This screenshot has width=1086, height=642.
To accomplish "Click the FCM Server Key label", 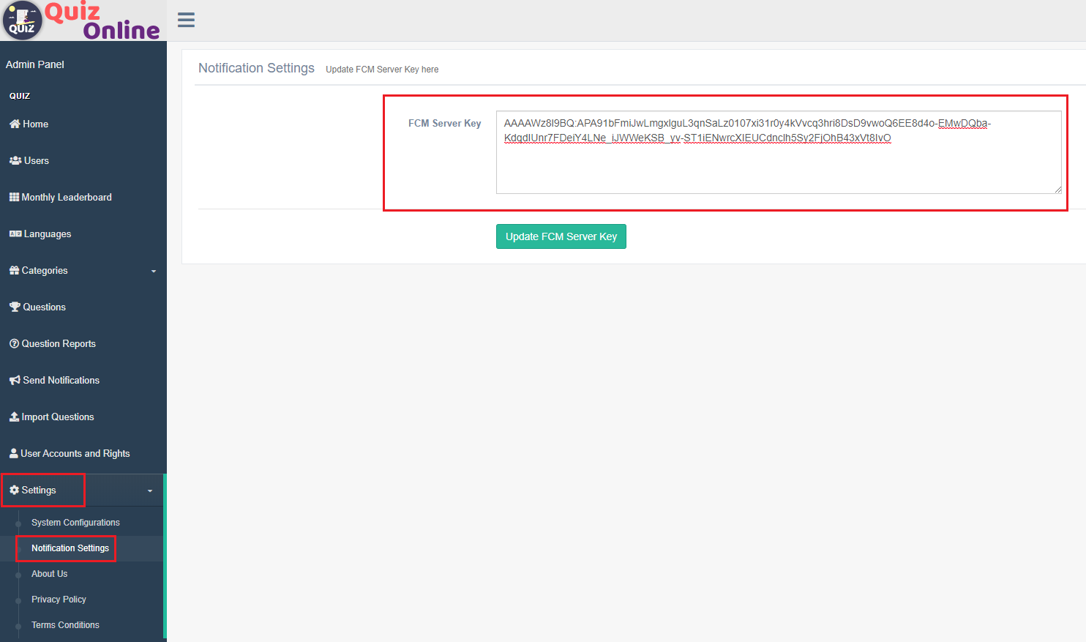I will click(x=445, y=123).
